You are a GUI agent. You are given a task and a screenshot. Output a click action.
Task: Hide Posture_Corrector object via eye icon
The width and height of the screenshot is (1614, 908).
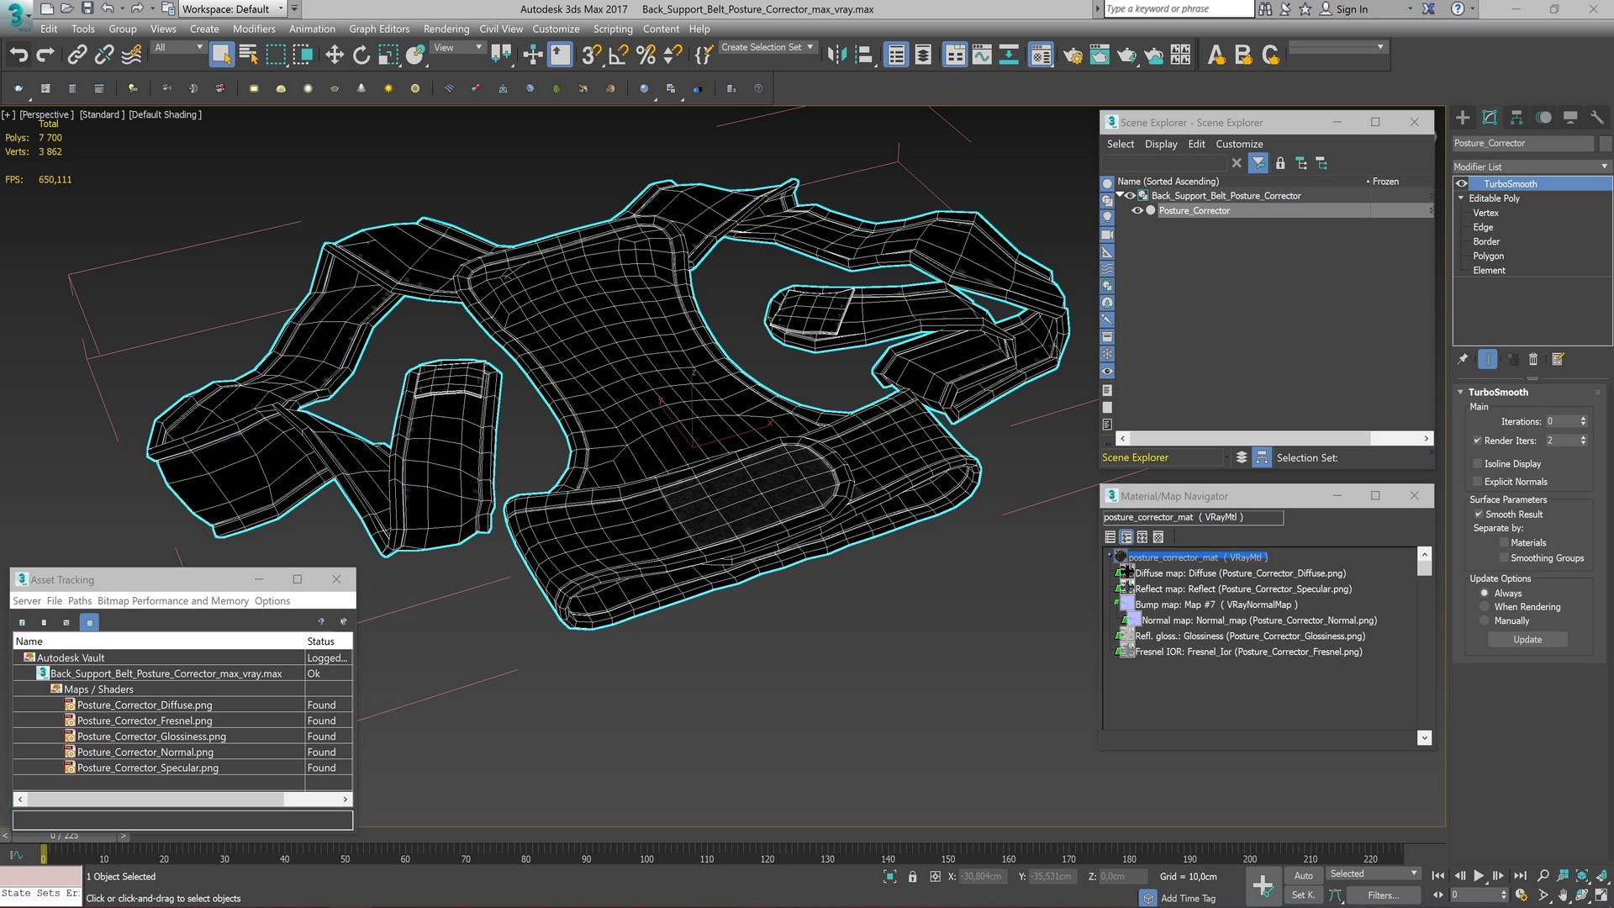(x=1137, y=211)
